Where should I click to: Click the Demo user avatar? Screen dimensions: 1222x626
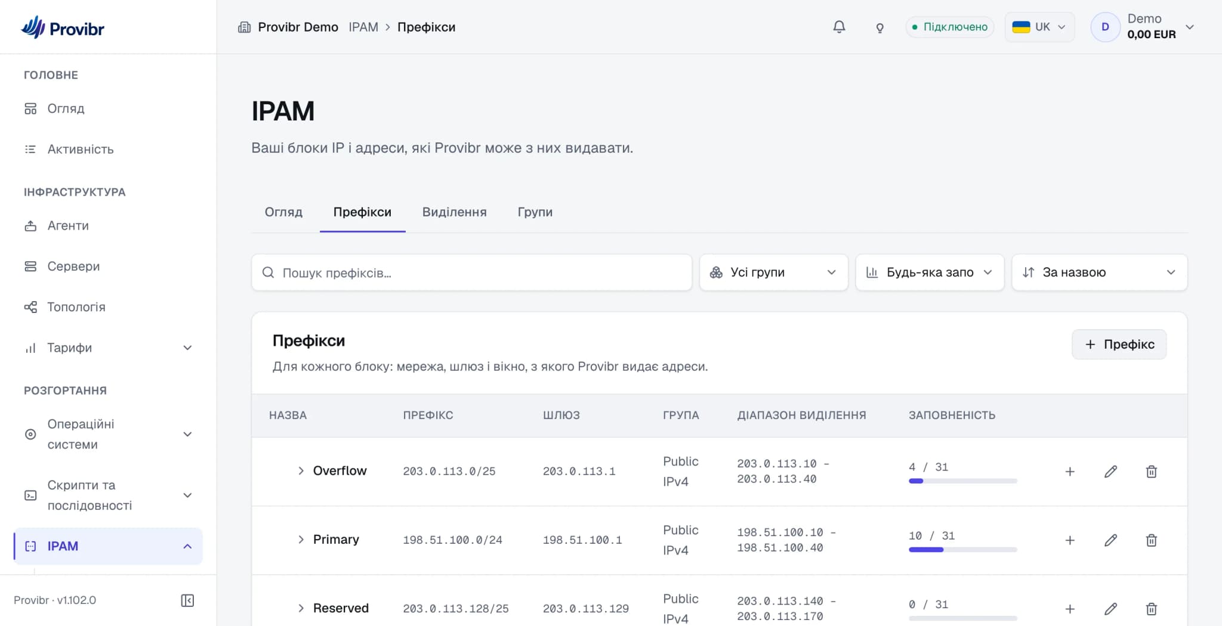pyautogui.click(x=1105, y=27)
